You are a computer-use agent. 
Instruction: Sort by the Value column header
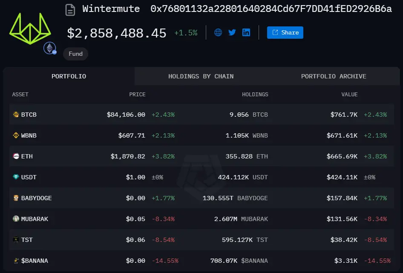coord(349,94)
